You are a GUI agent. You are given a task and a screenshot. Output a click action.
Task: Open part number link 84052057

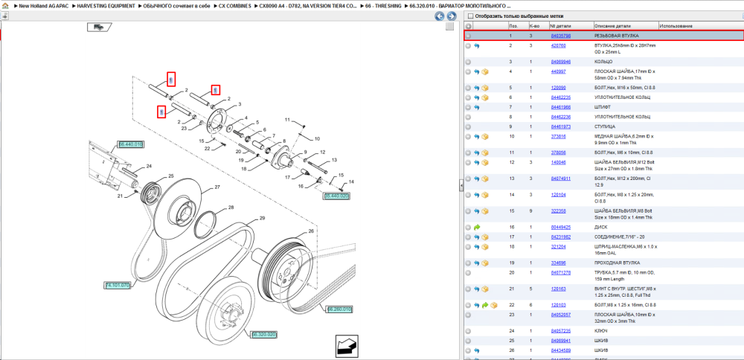560,315
